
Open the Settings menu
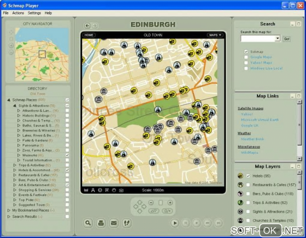(34, 13)
